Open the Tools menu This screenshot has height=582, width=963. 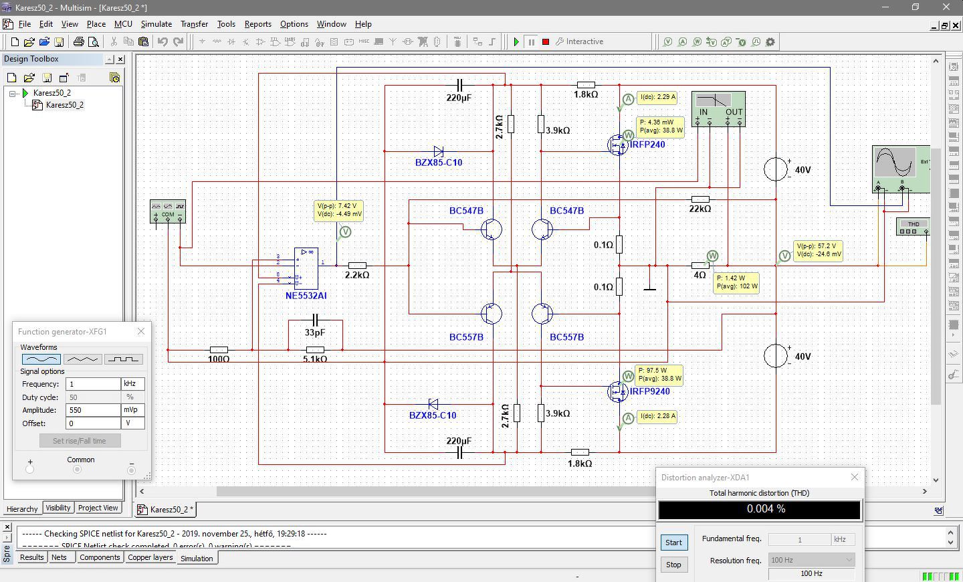(x=226, y=24)
